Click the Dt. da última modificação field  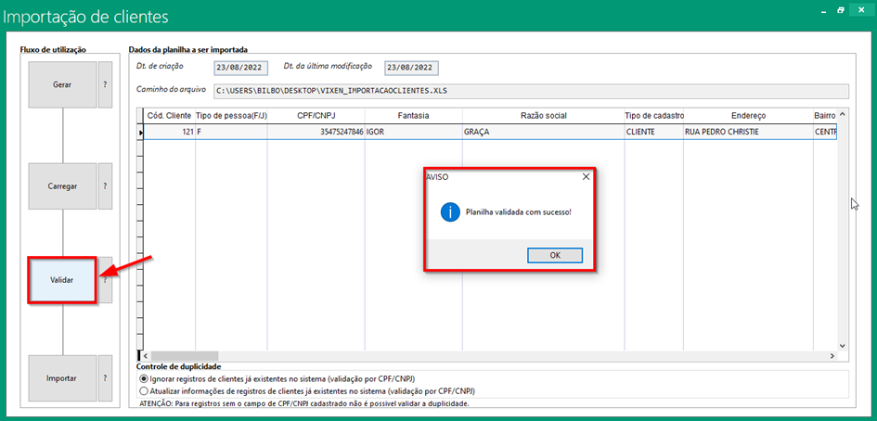[x=410, y=68]
